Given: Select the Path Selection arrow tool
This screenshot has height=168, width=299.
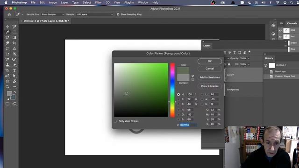Looking at the screenshot, I should coord(14,76).
